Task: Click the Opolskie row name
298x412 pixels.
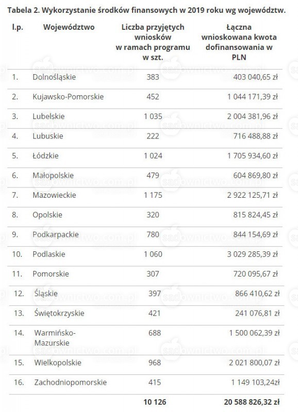Action: click(x=47, y=215)
